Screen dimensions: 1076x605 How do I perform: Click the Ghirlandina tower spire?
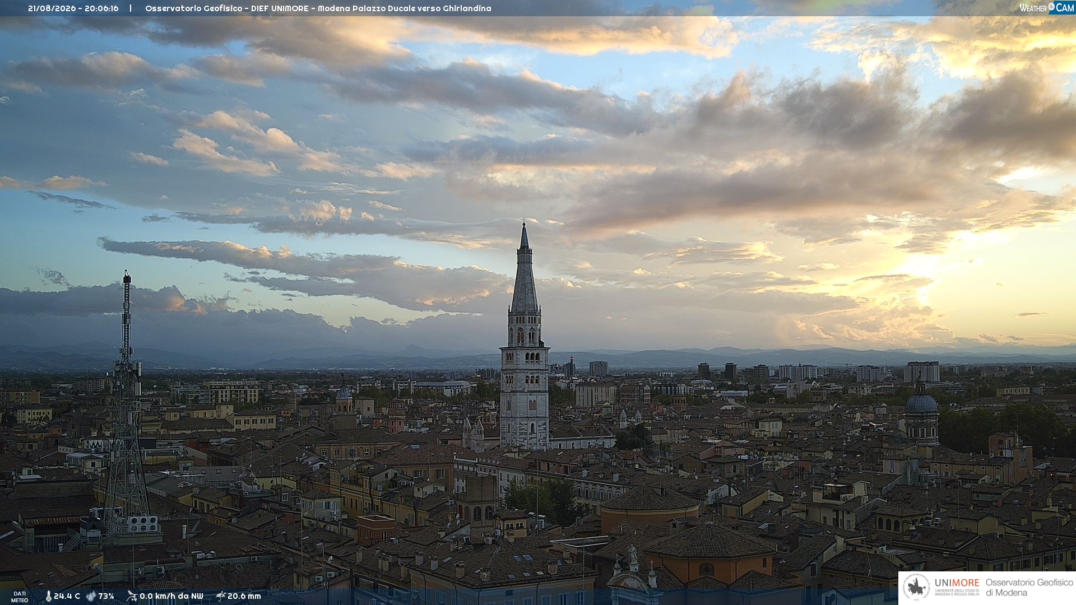tap(524, 269)
